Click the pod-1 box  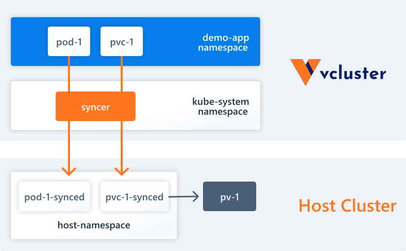(69, 41)
